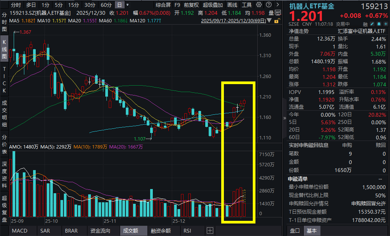Switch to the 基本 tab at bottom right
390x236 pixels.
[x=312, y=230]
